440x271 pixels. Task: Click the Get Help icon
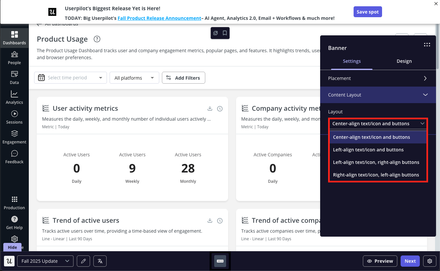click(14, 219)
